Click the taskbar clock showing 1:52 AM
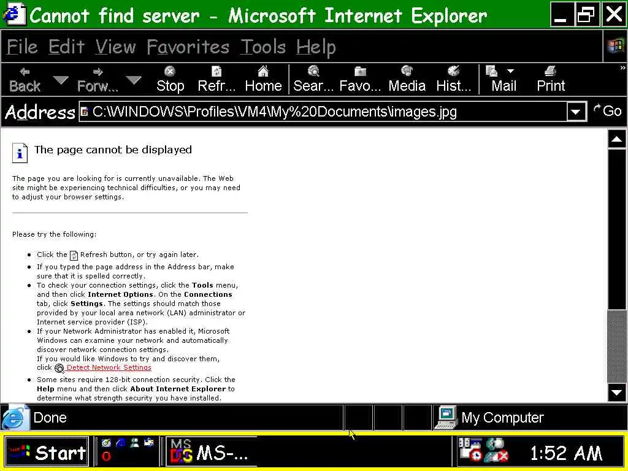The height and width of the screenshot is (471, 628). pyautogui.click(x=565, y=453)
